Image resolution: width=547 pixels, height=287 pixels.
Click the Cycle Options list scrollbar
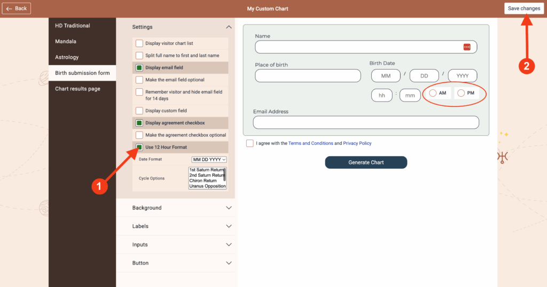point(224,174)
